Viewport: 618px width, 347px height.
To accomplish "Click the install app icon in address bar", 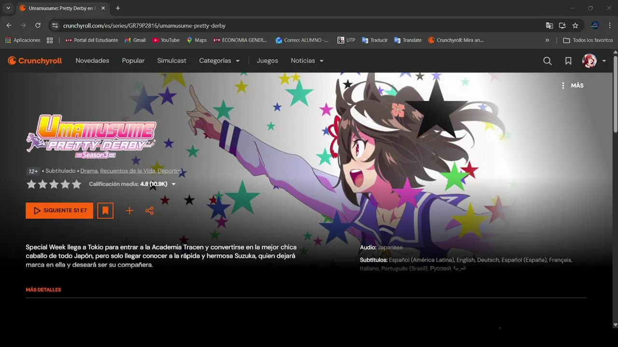I will tap(562, 26).
